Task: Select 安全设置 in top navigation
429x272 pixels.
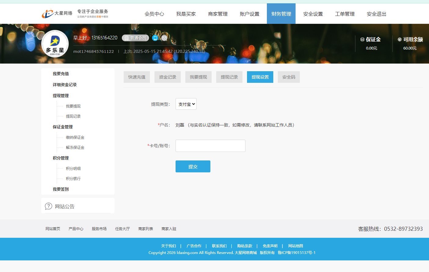Action: [x=313, y=14]
